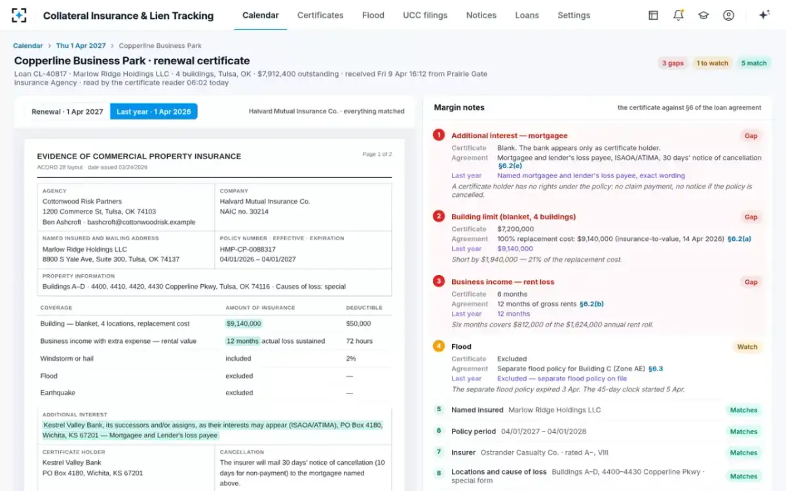Select the Renewal · 1 Apr 2027 view

(67, 111)
